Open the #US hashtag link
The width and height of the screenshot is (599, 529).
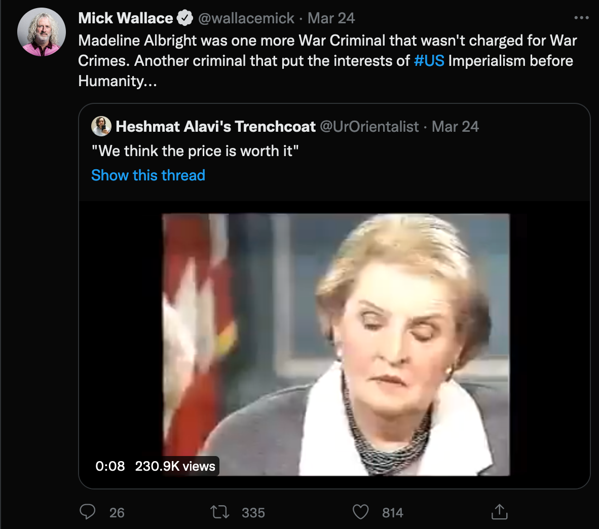429,61
